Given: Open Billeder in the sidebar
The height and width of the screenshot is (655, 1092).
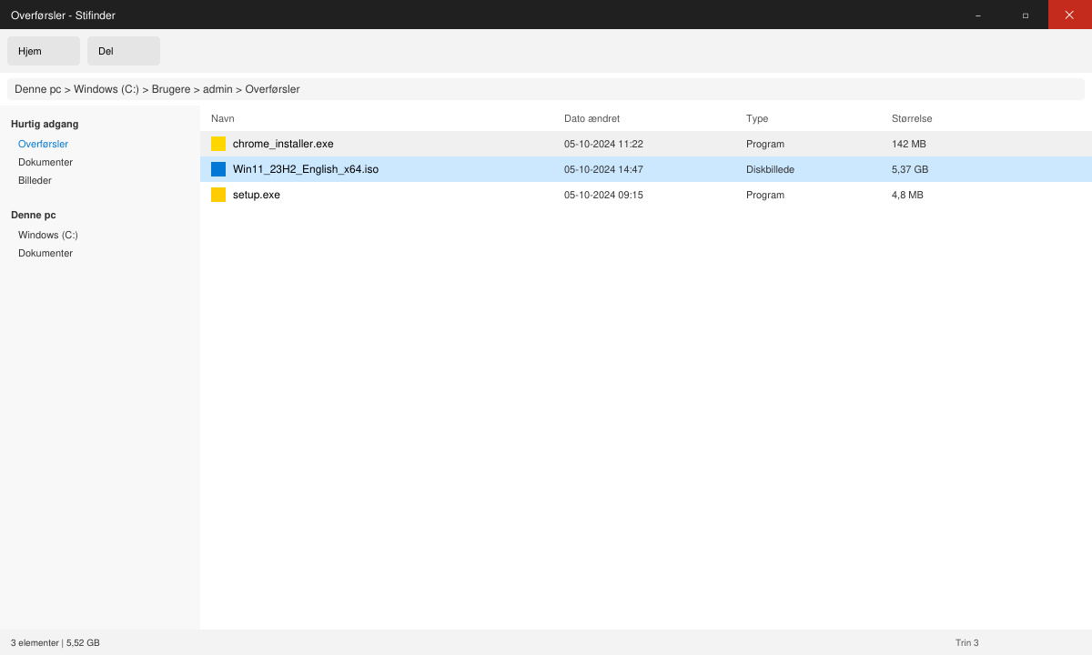Looking at the screenshot, I should click(x=35, y=180).
